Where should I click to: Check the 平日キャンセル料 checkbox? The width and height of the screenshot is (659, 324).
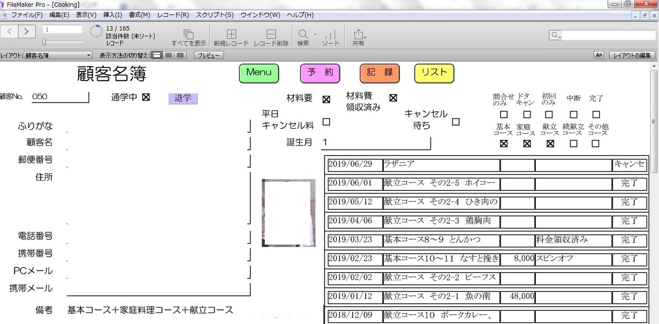click(x=326, y=122)
